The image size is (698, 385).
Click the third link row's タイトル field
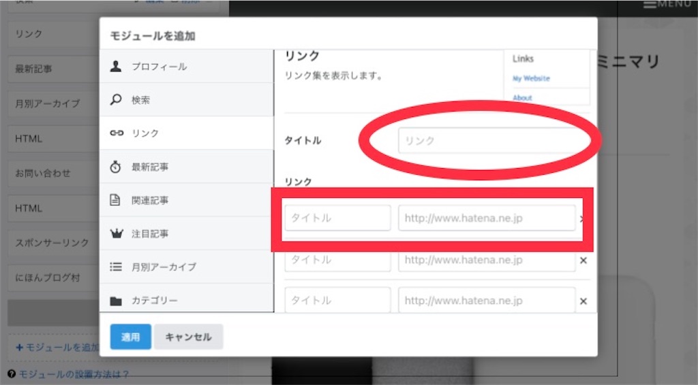point(337,300)
